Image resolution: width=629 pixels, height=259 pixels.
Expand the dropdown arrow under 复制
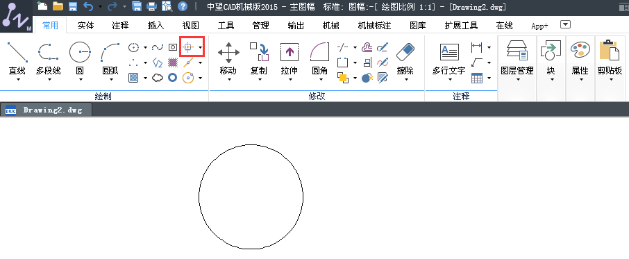[260, 79]
